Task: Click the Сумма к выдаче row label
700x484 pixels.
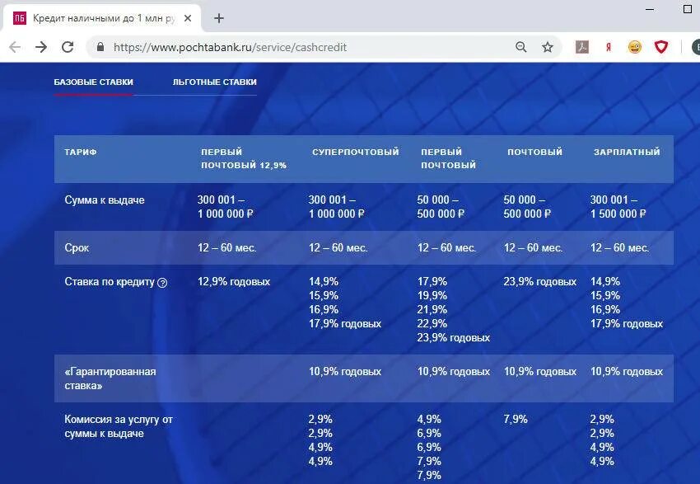Action: [x=105, y=200]
